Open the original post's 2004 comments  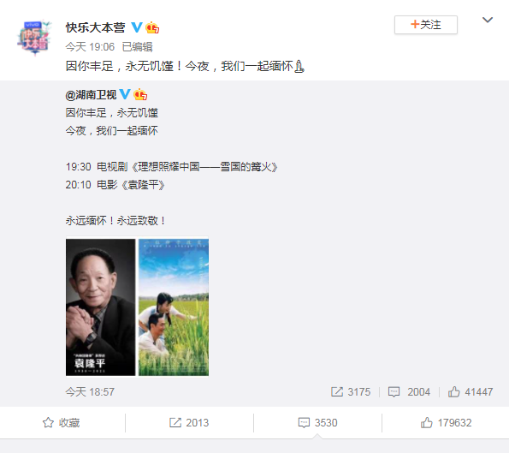coord(409,392)
